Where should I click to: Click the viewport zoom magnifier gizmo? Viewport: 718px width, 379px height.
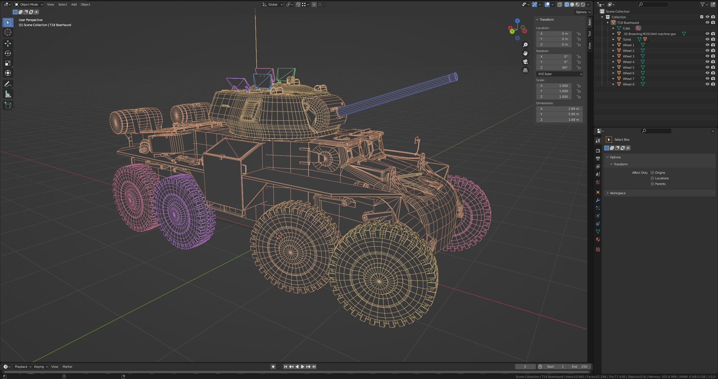pyautogui.click(x=525, y=45)
